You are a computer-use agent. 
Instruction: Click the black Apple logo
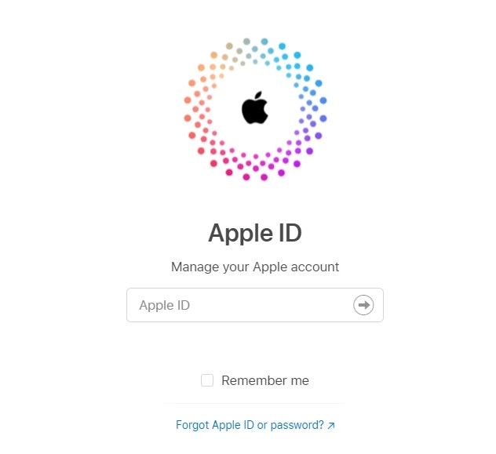pyautogui.click(x=254, y=107)
